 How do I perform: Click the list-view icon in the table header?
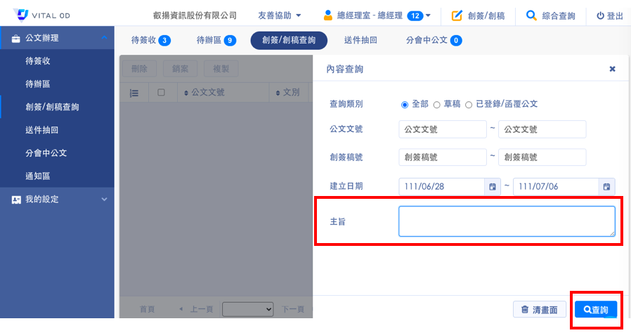point(134,93)
